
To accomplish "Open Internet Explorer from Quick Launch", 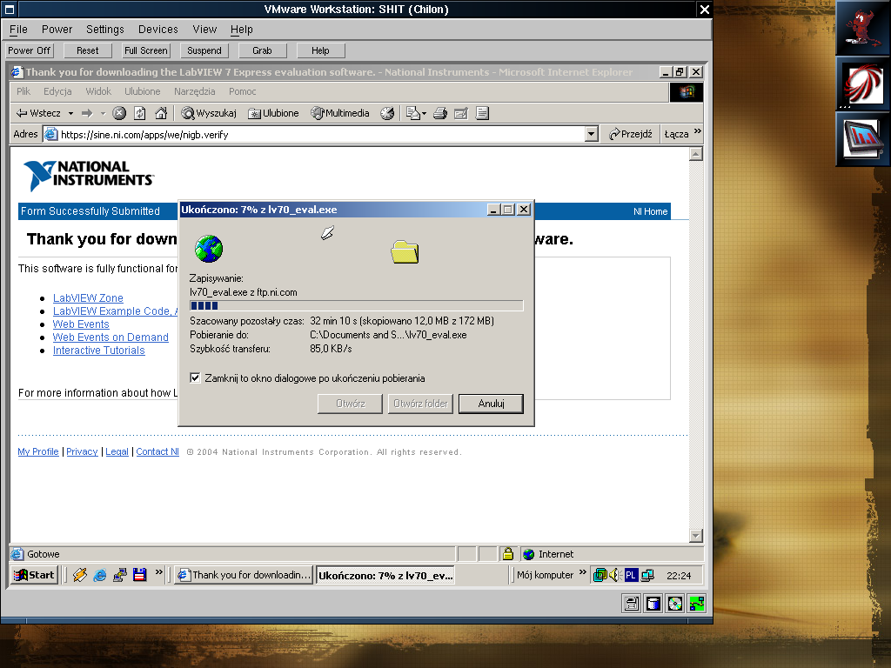I will pyautogui.click(x=100, y=575).
